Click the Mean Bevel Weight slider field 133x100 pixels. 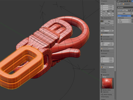[x=107, y=15]
